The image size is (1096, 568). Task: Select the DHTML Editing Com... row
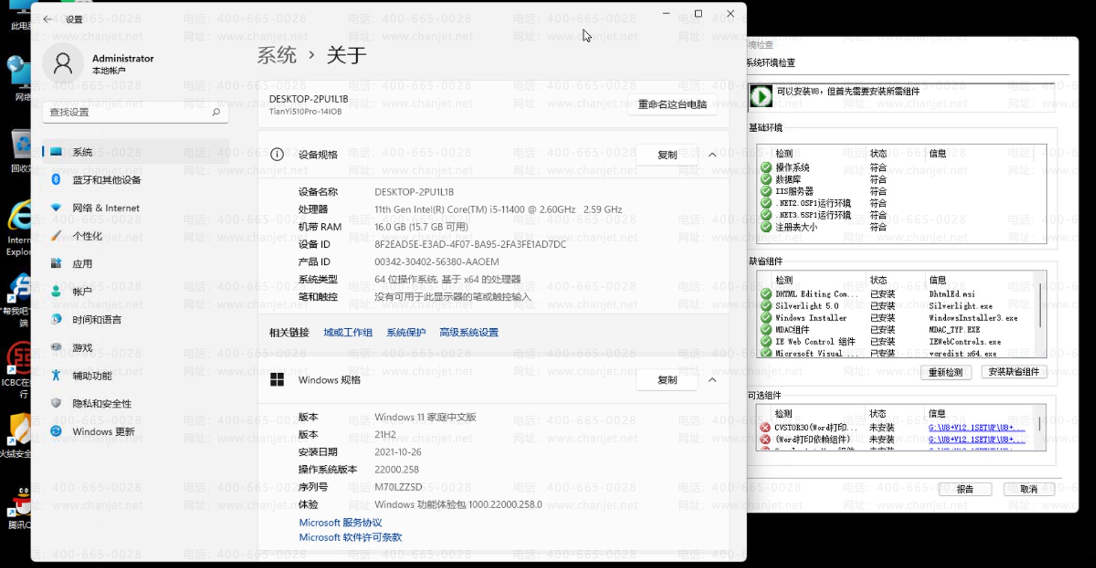(896, 294)
